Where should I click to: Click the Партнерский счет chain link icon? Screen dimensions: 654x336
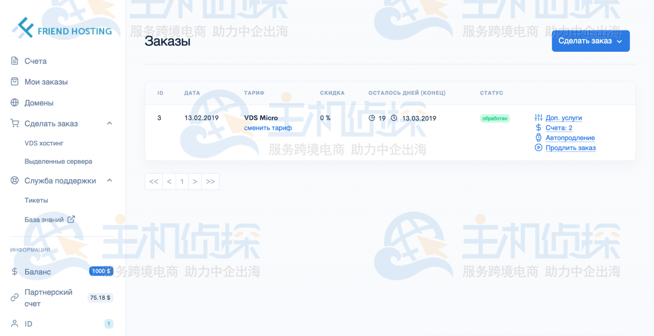(x=15, y=297)
